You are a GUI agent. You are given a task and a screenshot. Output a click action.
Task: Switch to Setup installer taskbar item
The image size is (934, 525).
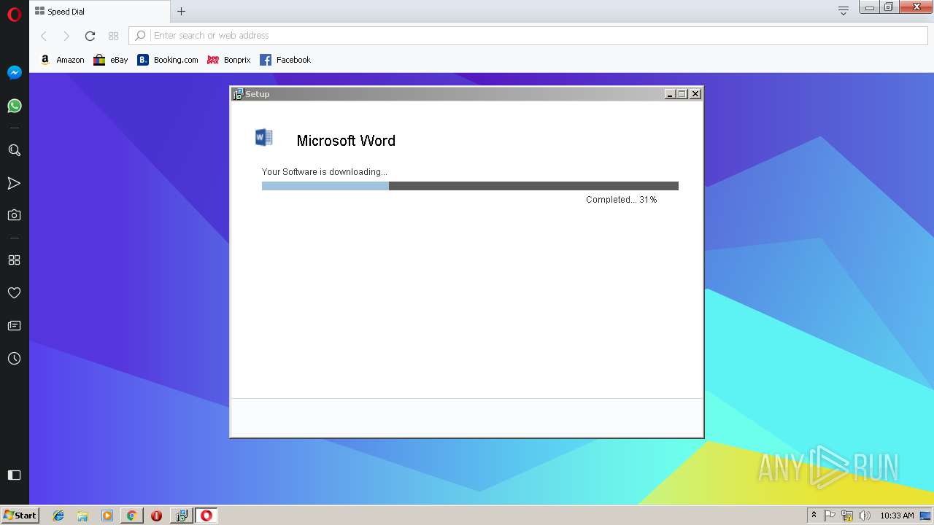click(x=182, y=516)
